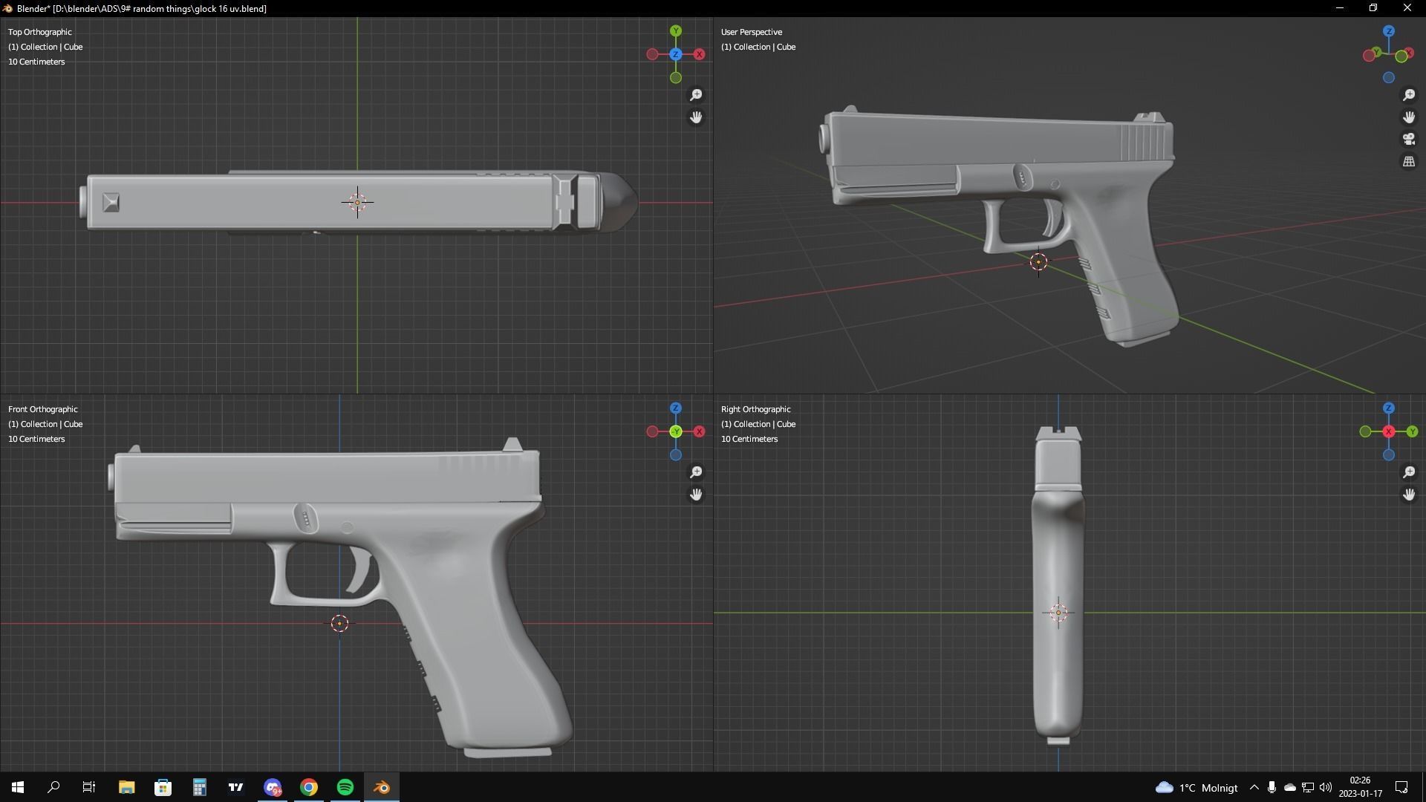Click red X center on Right Orthographic gizmo
The height and width of the screenshot is (802, 1426).
pos(1389,431)
